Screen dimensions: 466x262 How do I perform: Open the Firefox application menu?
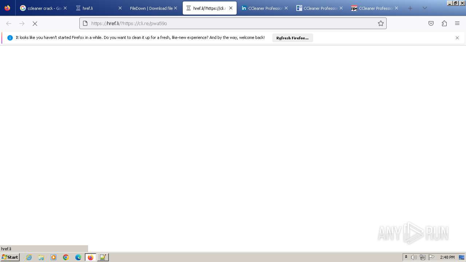(457, 23)
